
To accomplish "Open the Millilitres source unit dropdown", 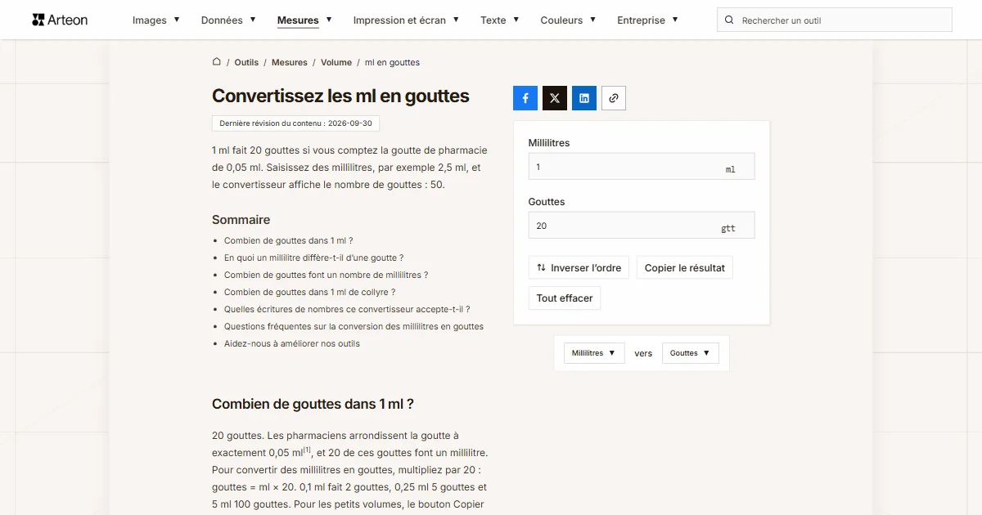I will pos(594,353).
